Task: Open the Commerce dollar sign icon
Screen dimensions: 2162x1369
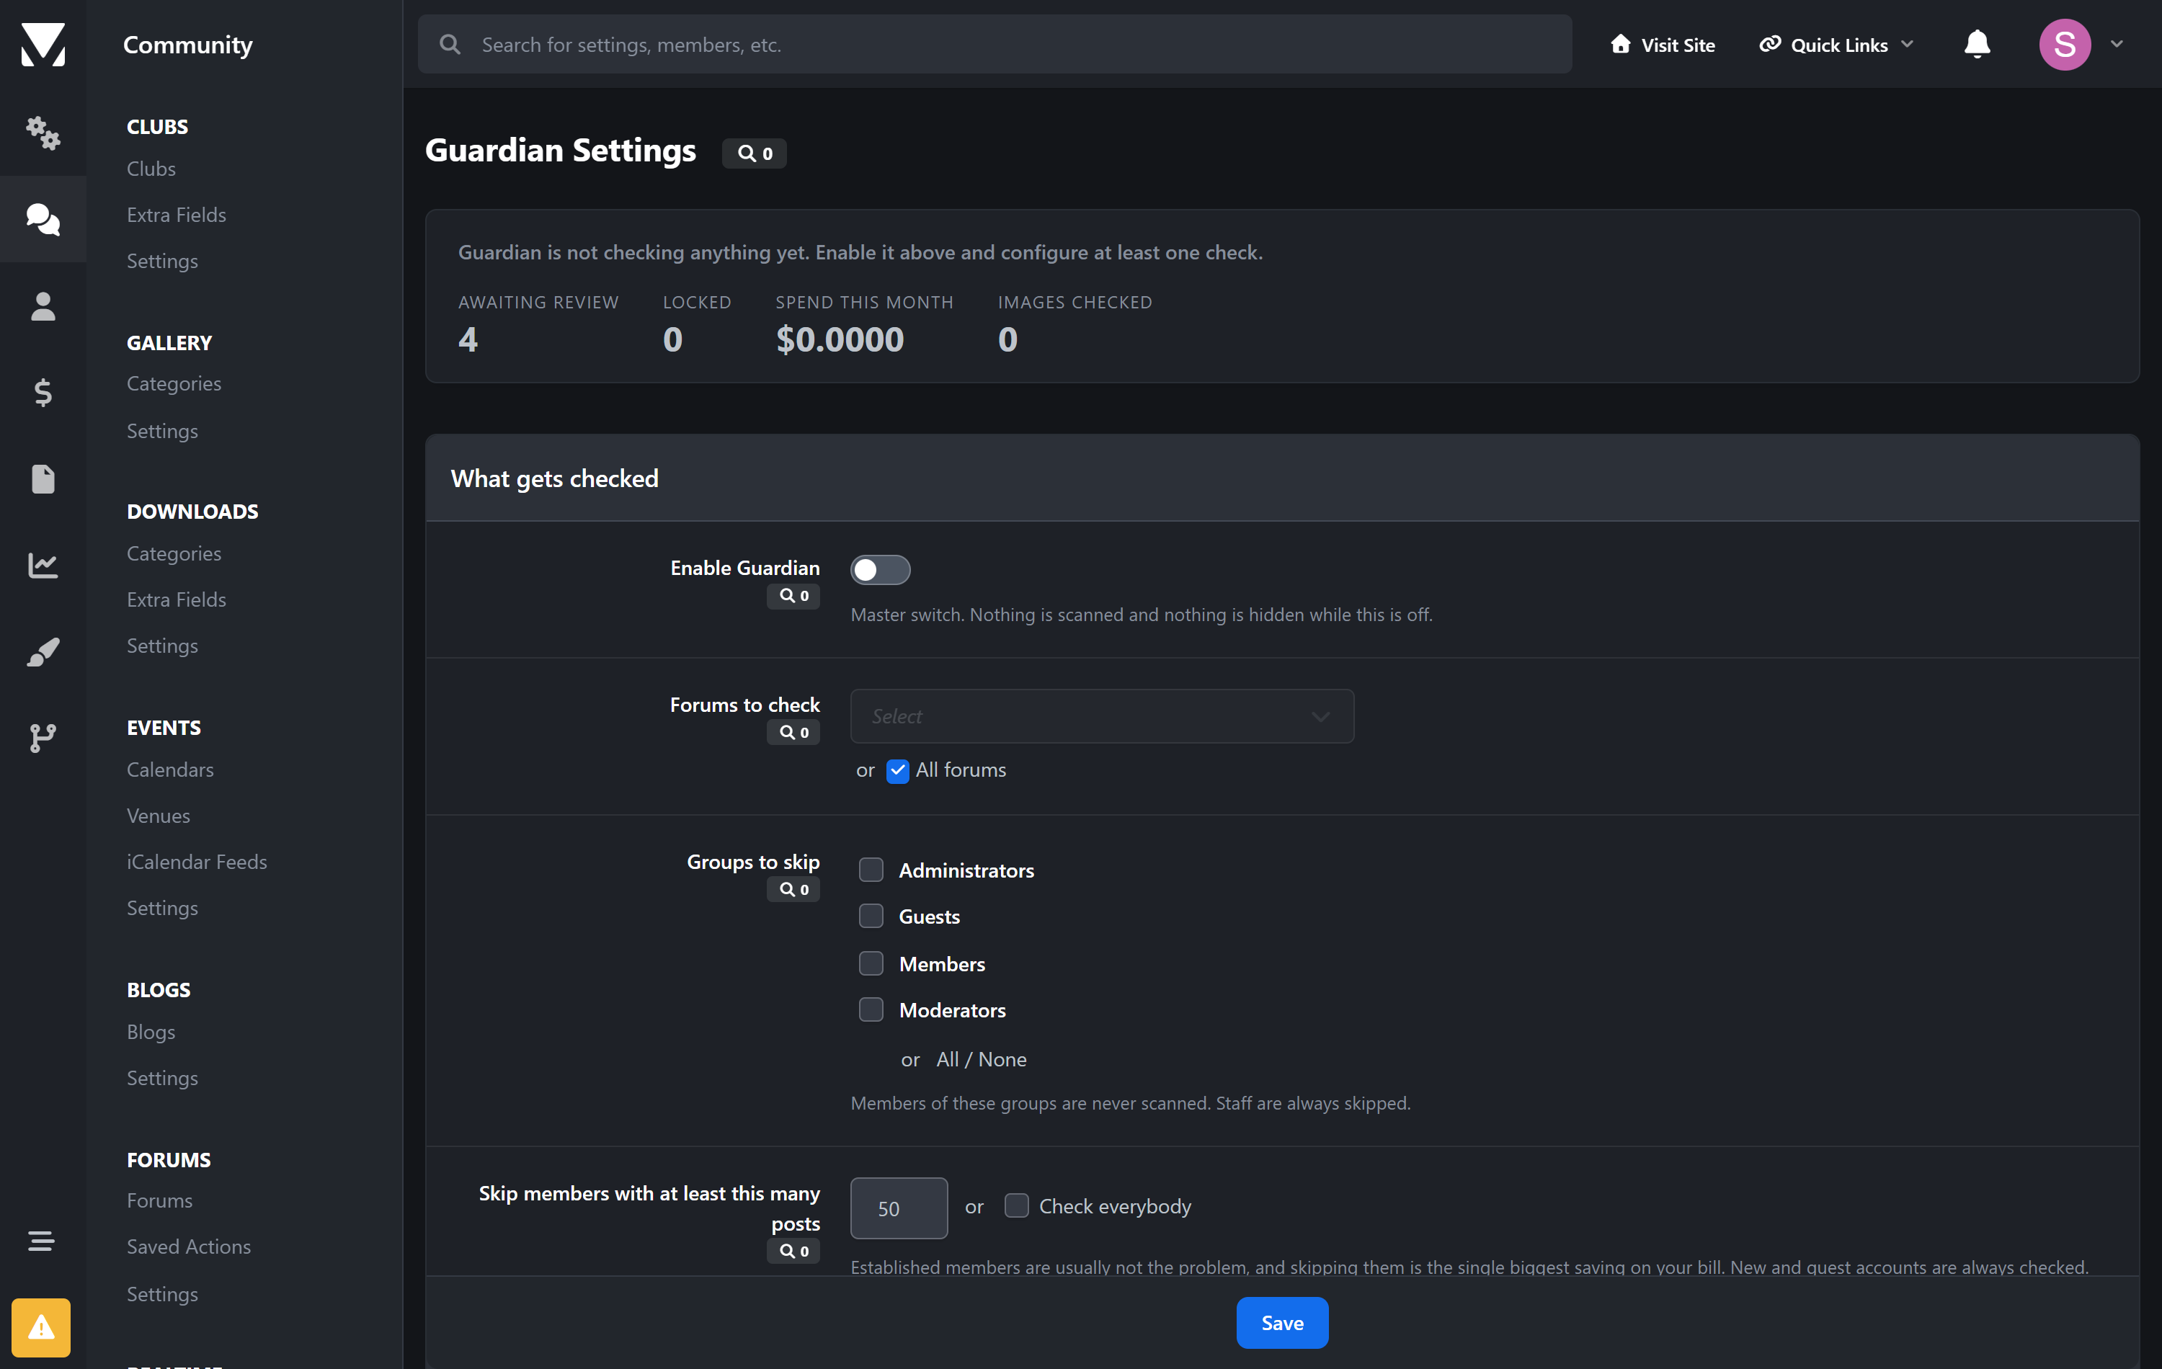Action: (43, 392)
